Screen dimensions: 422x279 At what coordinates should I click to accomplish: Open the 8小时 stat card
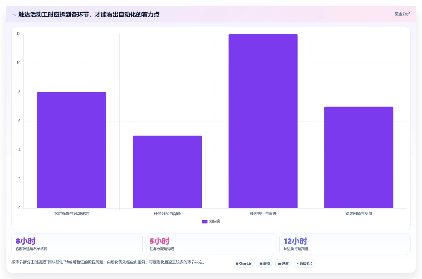[x=77, y=244]
